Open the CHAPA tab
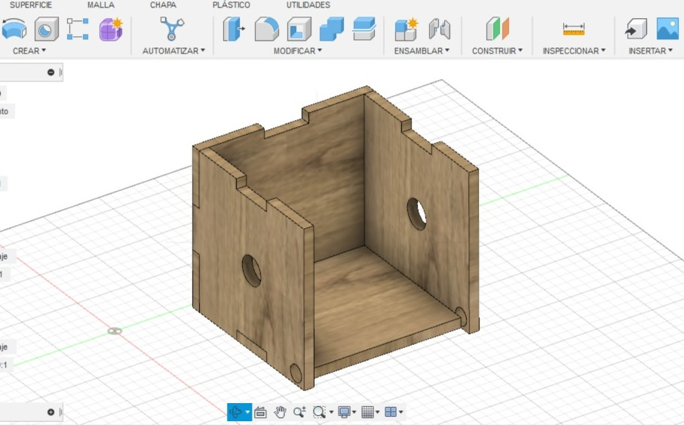The width and height of the screenshot is (684, 425). pos(163,5)
